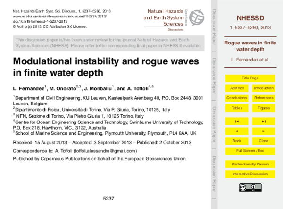Go to previous page with left arrow

click(x=237, y=131)
